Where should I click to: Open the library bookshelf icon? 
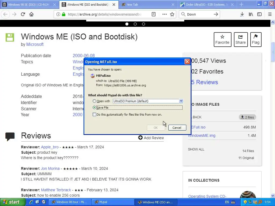click(x=251, y=14)
